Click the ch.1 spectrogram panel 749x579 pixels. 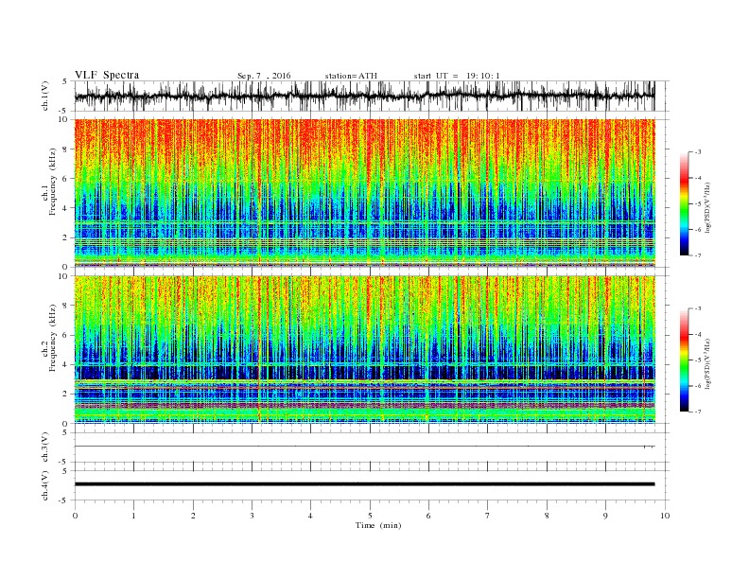point(364,193)
